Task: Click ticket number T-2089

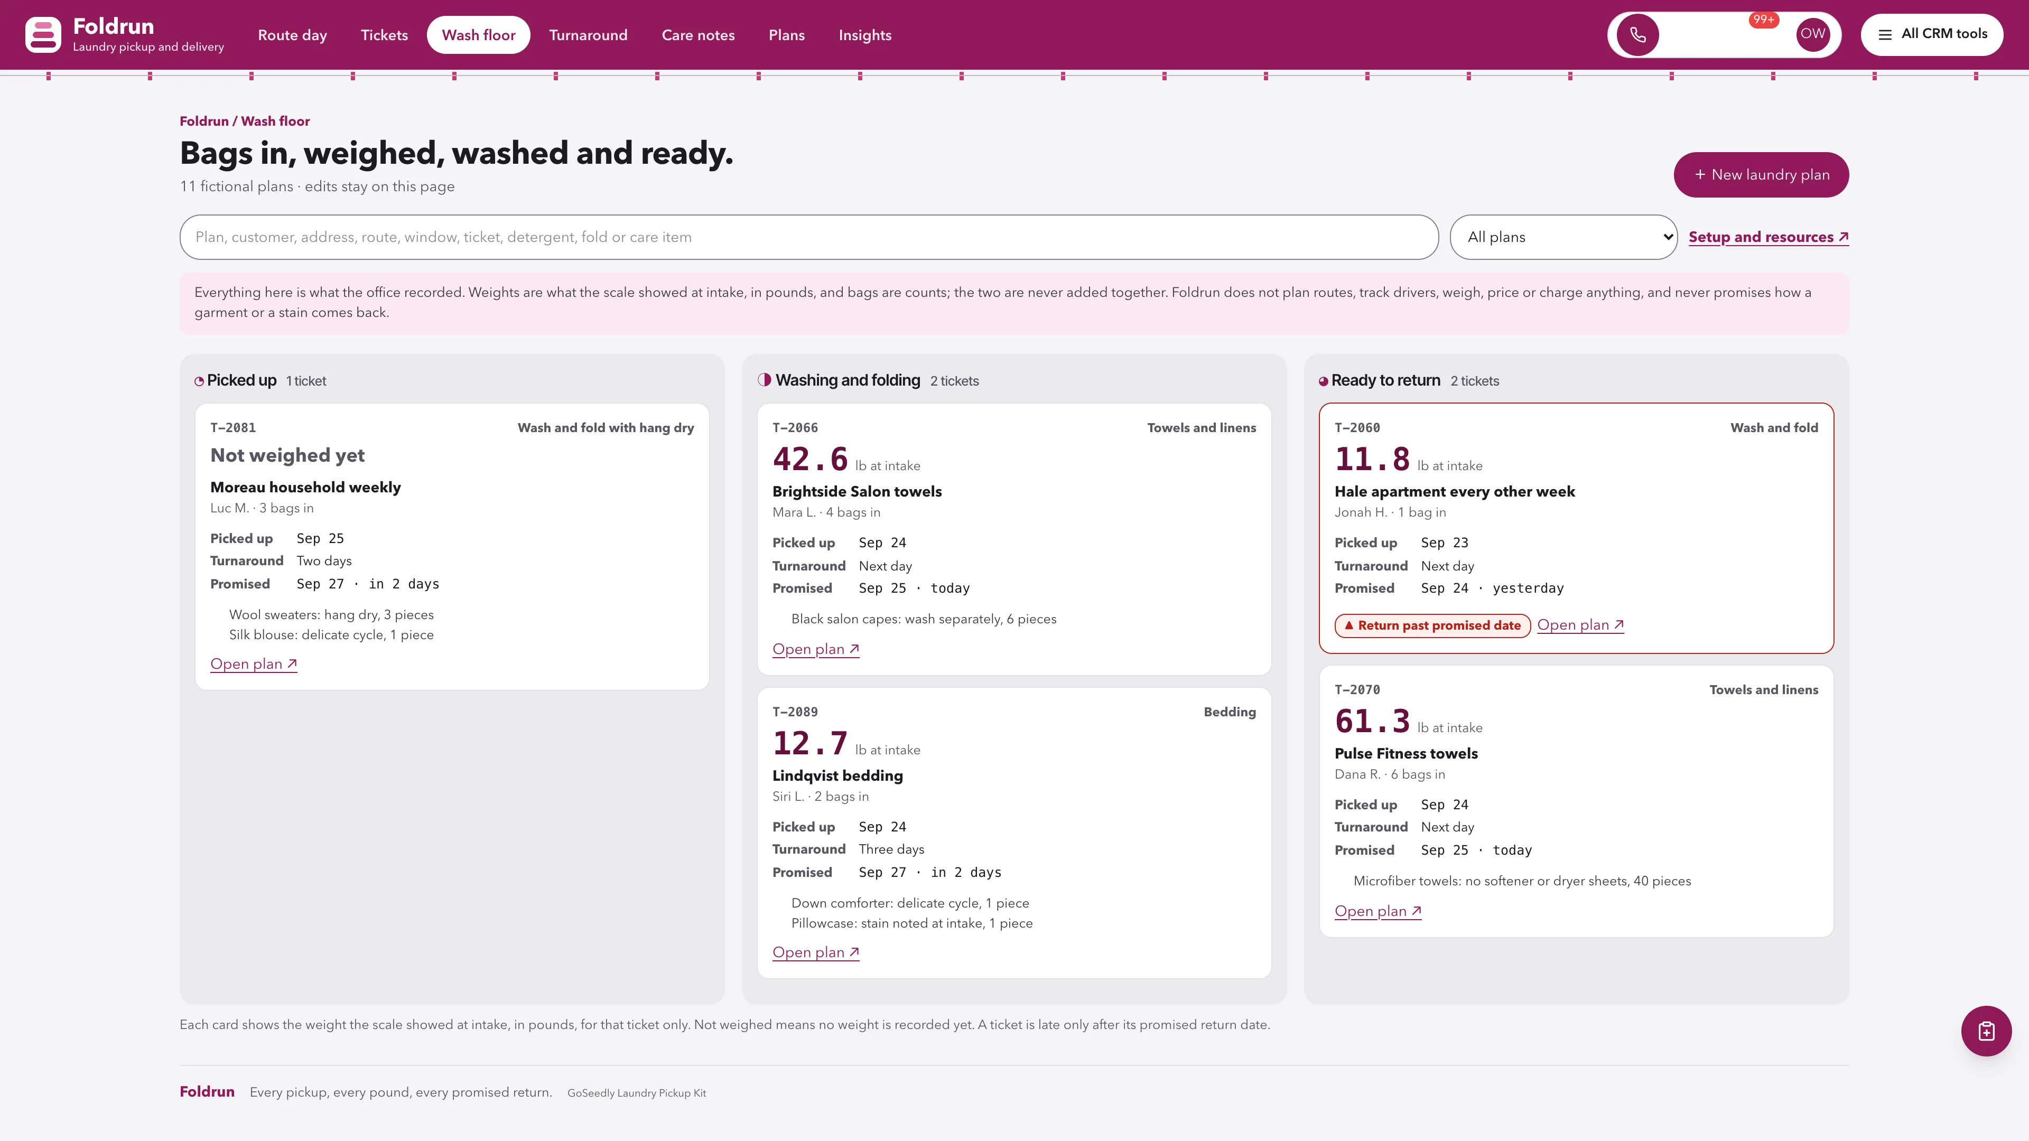Action: click(795, 712)
